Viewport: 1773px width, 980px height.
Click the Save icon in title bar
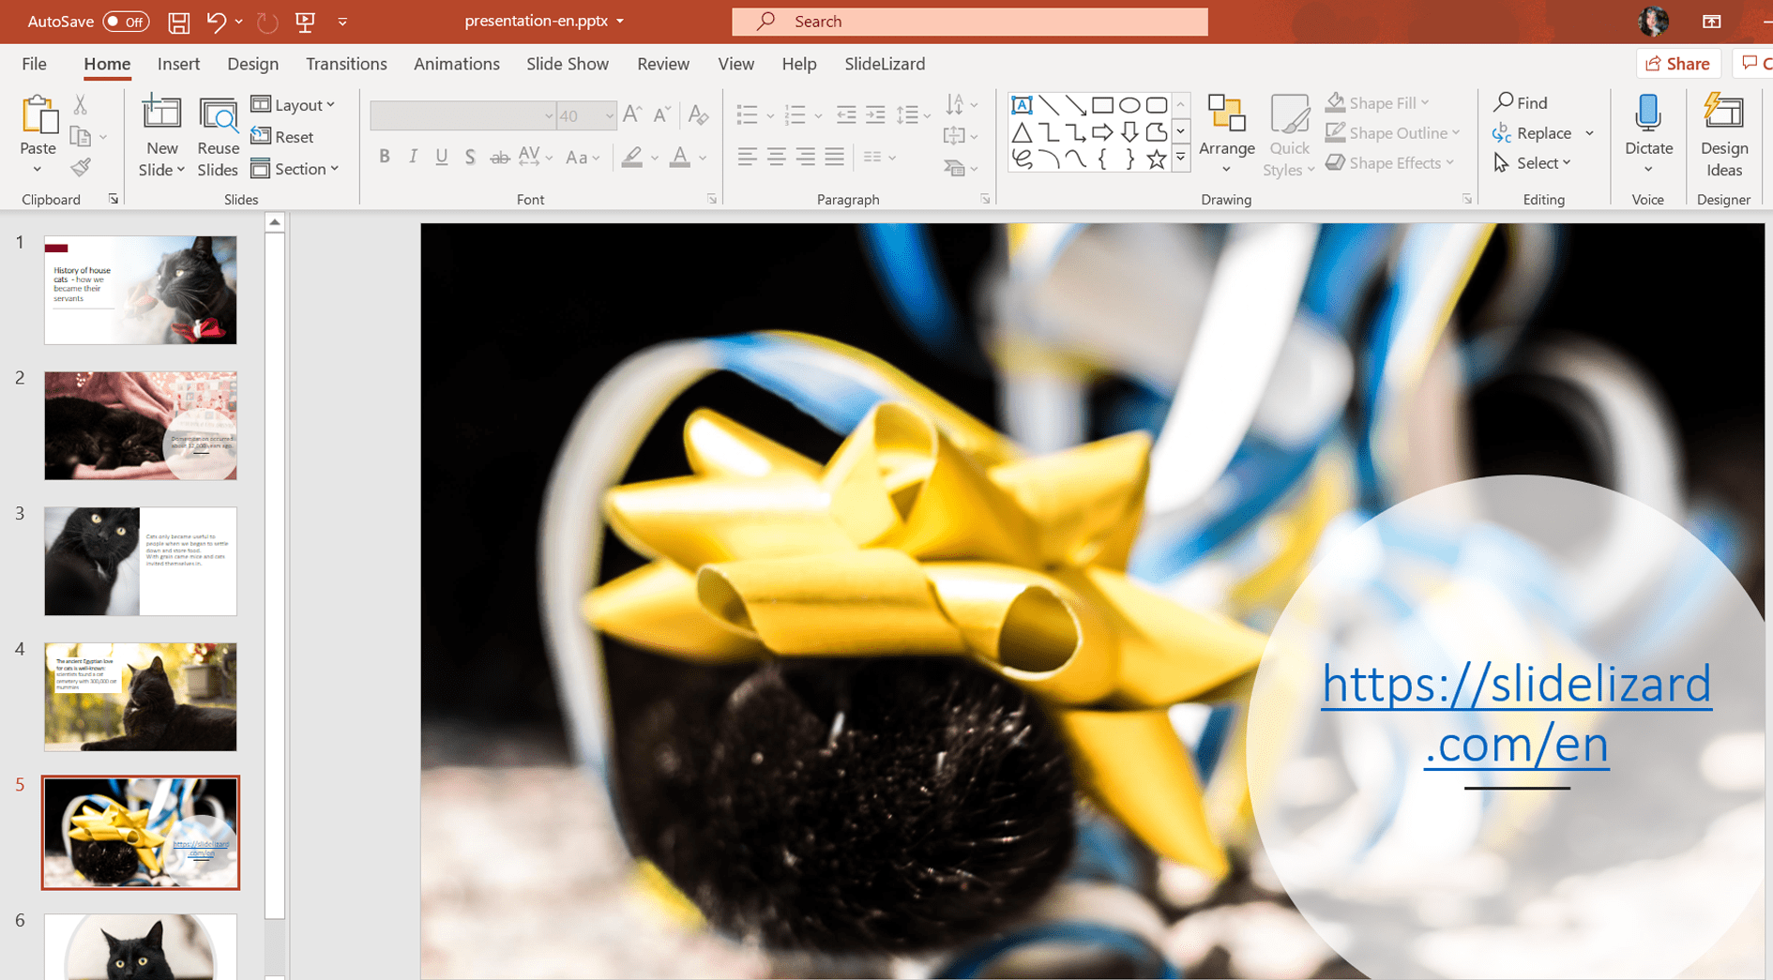click(178, 22)
